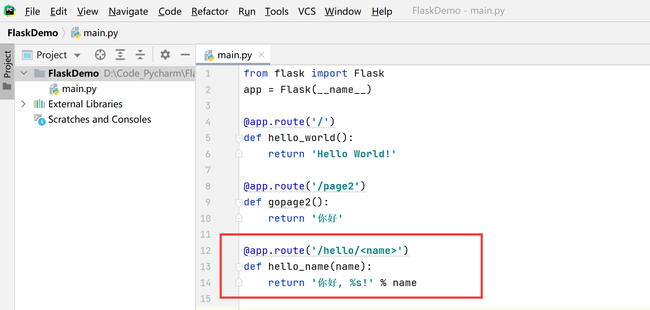Image resolution: width=650 pixels, height=310 pixels.
Task: Open the VCS menu
Action: [306, 11]
